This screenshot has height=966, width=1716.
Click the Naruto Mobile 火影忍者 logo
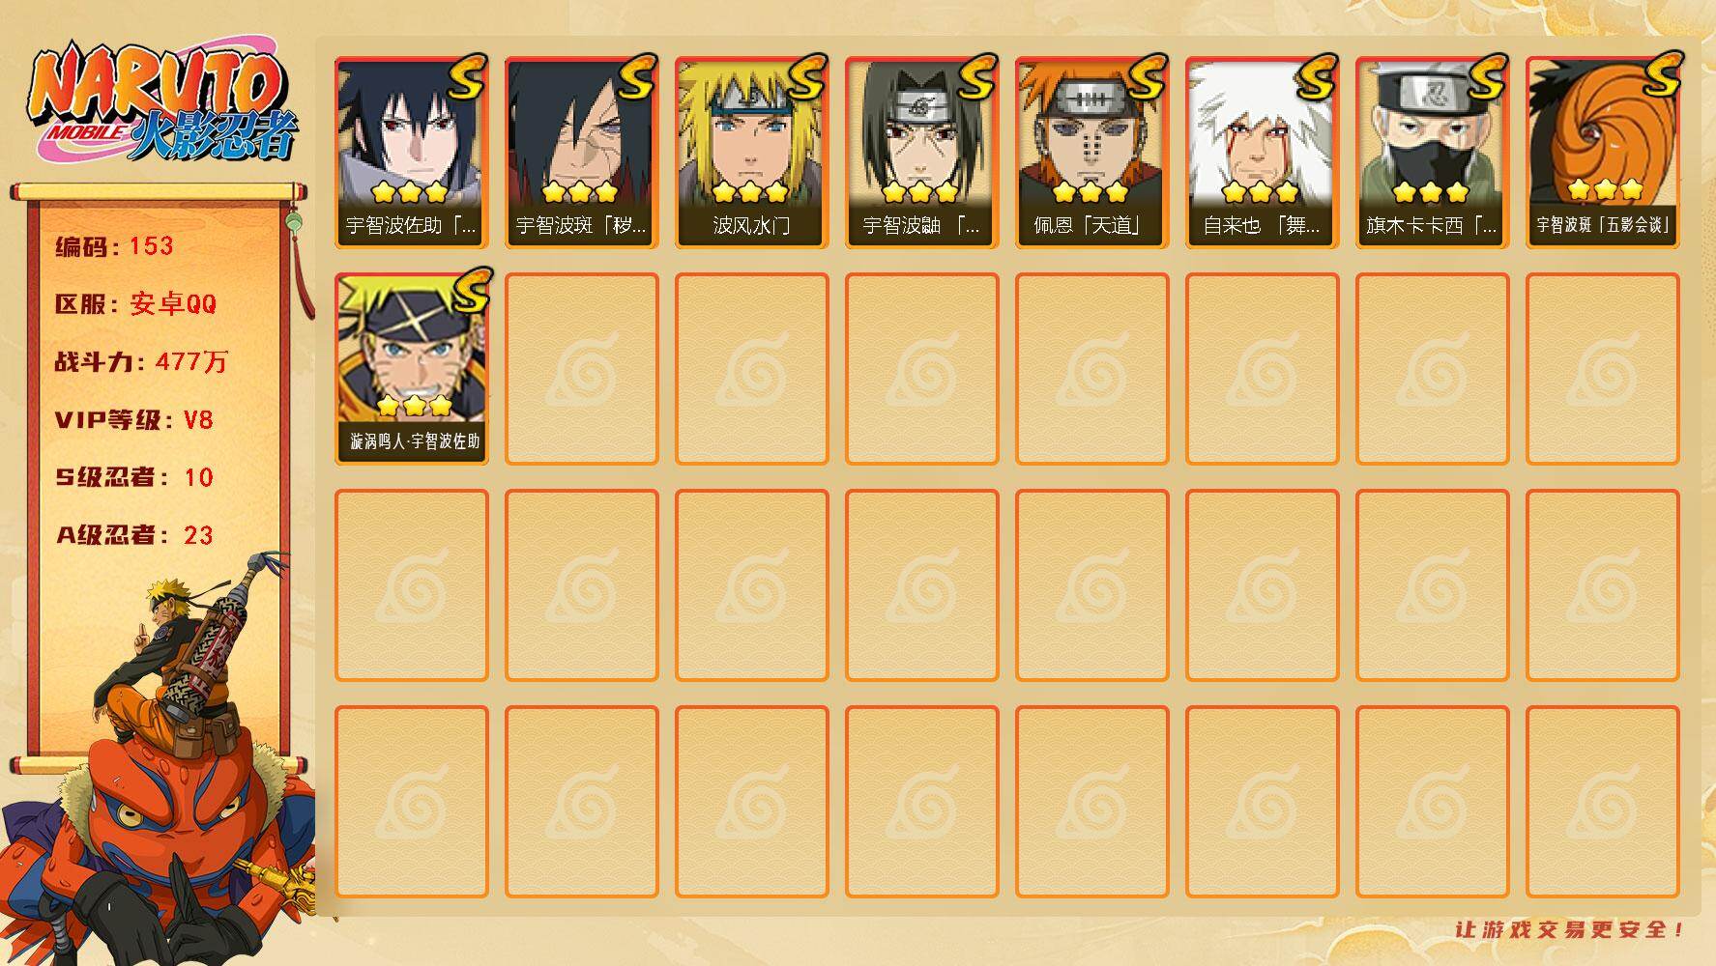164,104
